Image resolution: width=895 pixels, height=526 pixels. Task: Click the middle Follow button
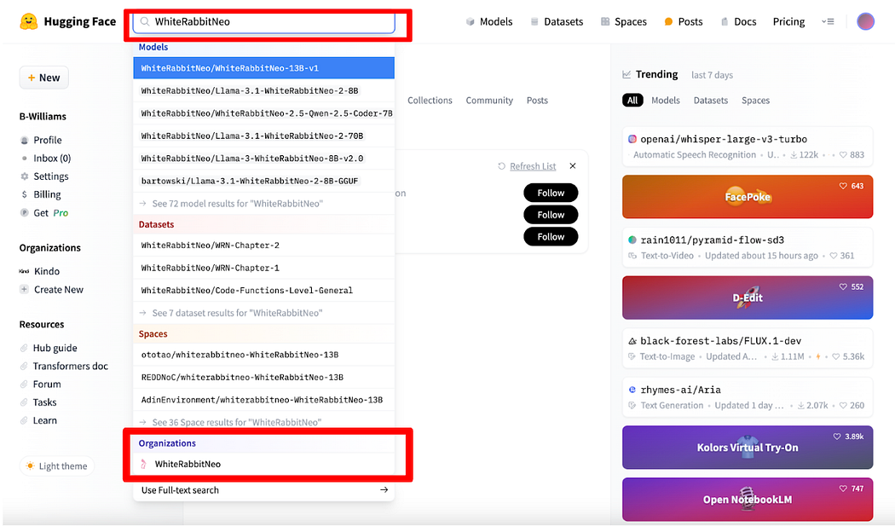(x=551, y=215)
